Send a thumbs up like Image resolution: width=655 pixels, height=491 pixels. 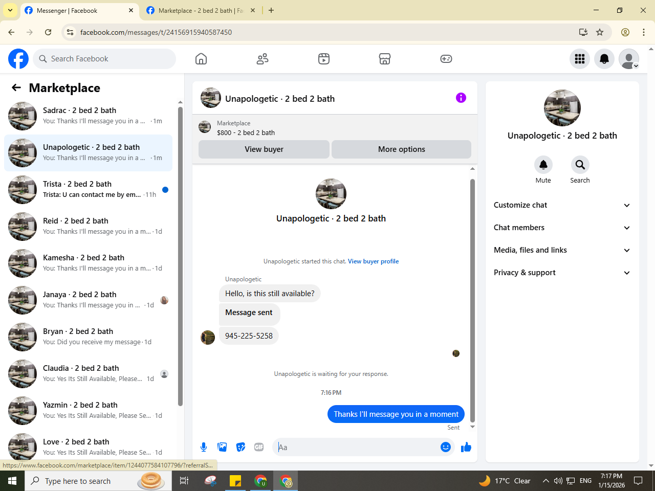(466, 447)
